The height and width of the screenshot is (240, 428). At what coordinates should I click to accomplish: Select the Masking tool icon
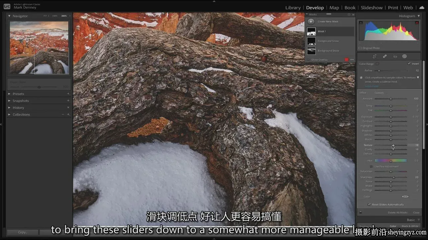click(404, 56)
